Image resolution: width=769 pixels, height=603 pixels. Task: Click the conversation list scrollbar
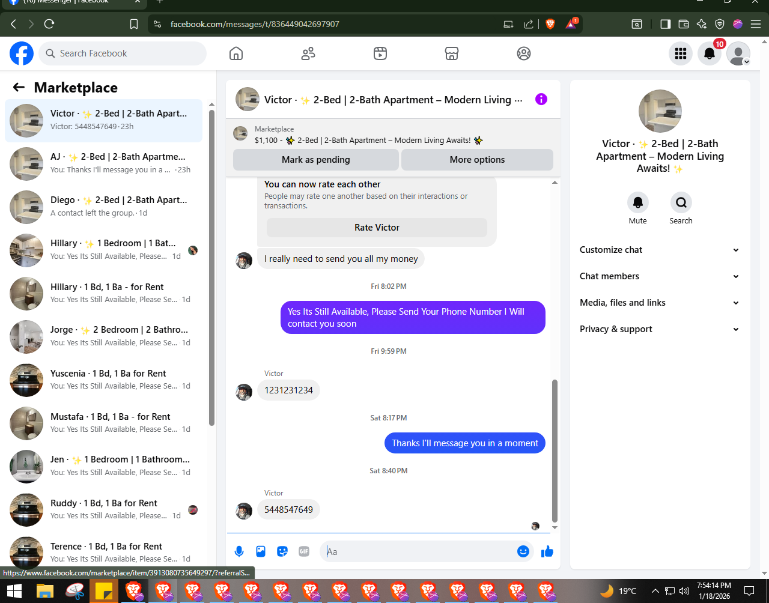pyautogui.click(x=211, y=267)
